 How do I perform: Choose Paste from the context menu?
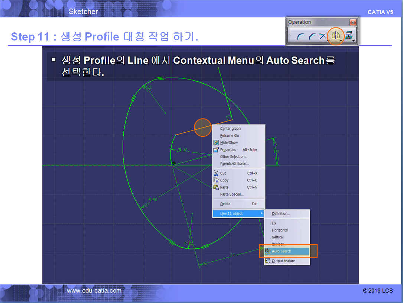[224, 187]
